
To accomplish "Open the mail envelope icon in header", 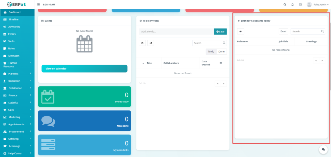I will click(300, 5).
